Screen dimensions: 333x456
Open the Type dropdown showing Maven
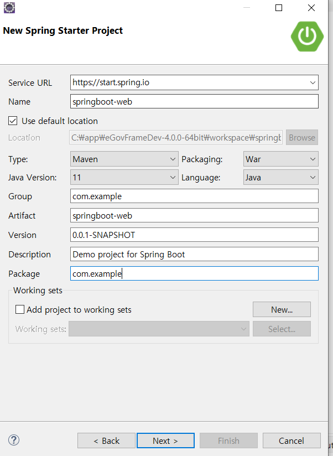pos(124,159)
